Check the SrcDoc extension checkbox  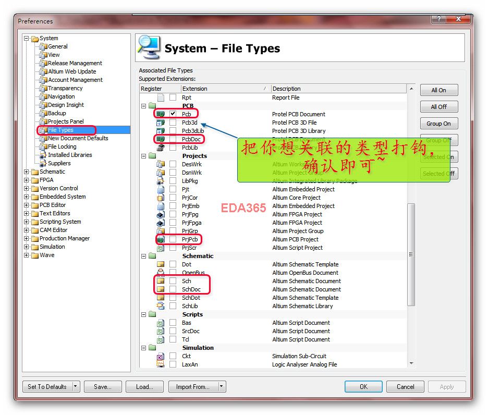click(x=173, y=331)
